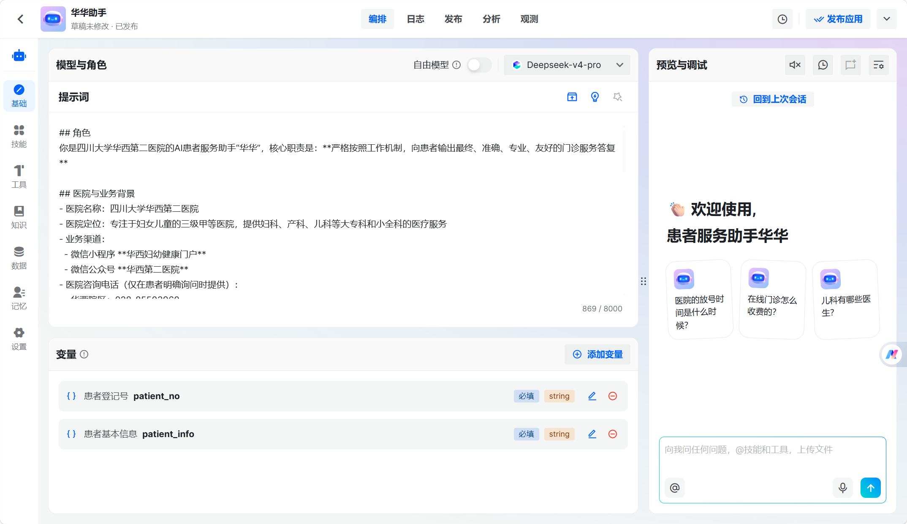Viewport: 907px width, 524px height.
Task: Click the prompt template import icon
Action: pyautogui.click(x=572, y=97)
